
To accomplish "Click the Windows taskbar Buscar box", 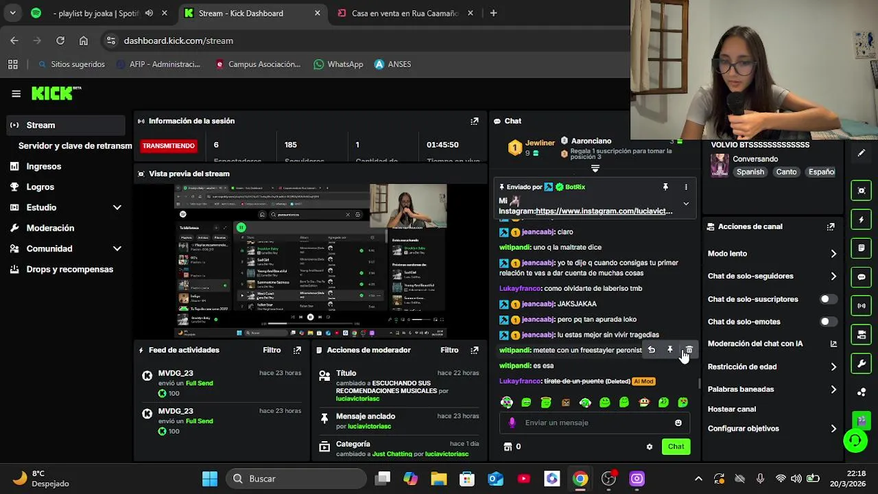I will click(x=295, y=479).
